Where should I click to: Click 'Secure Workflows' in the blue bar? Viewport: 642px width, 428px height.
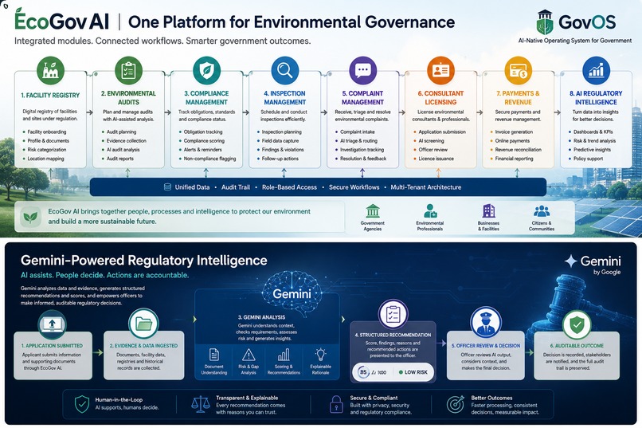tap(354, 187)
